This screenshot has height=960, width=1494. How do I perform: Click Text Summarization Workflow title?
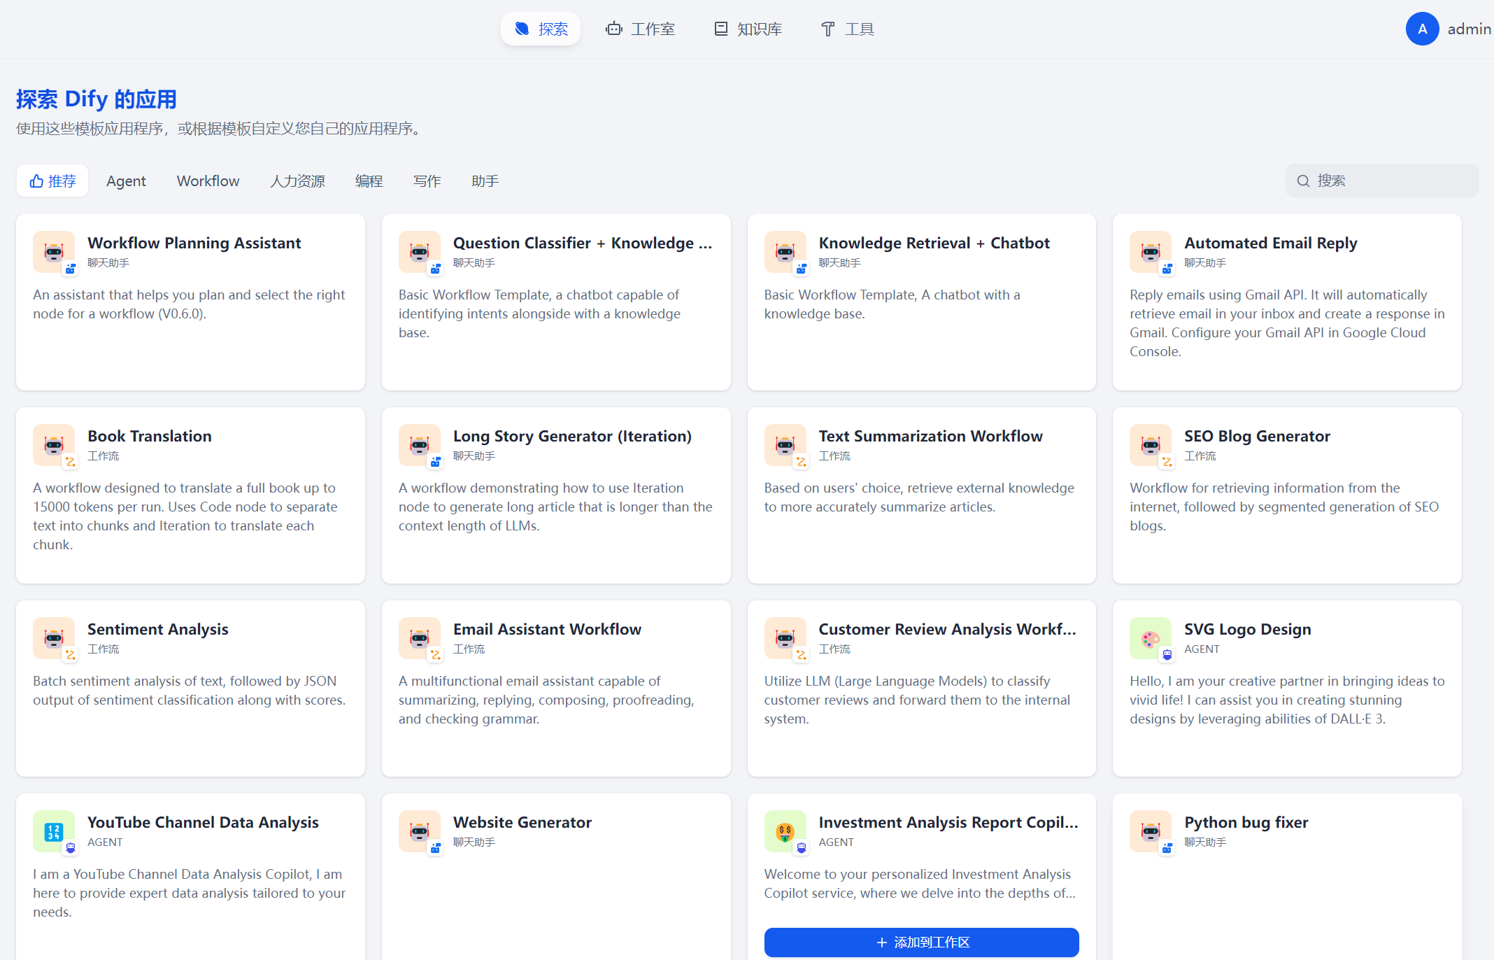click(930, 436)
